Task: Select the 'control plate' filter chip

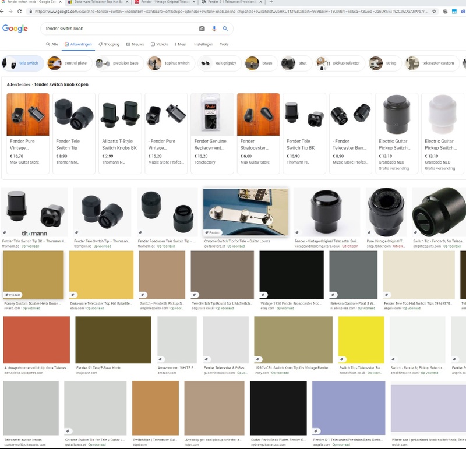Action: tap(69, 63)
